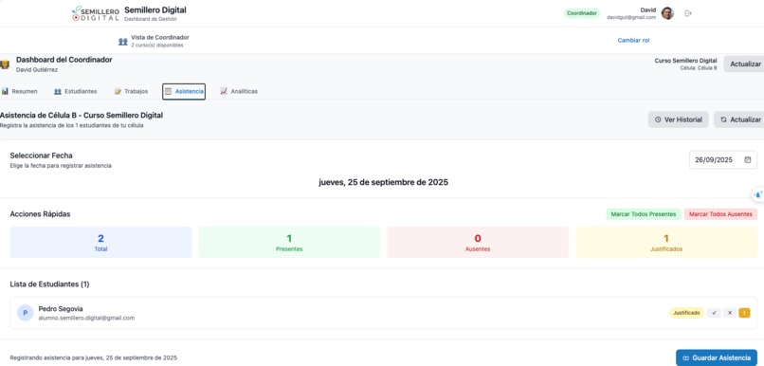Go to the Trabajos tab
Screen dimensions: 764x366
pyautogui.click(x=131, y=91)
